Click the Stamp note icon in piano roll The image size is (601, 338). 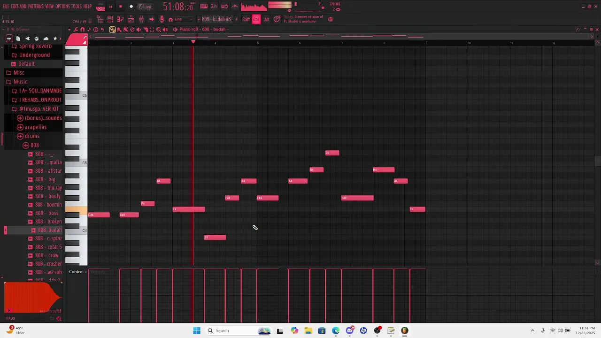coord(89,30)
